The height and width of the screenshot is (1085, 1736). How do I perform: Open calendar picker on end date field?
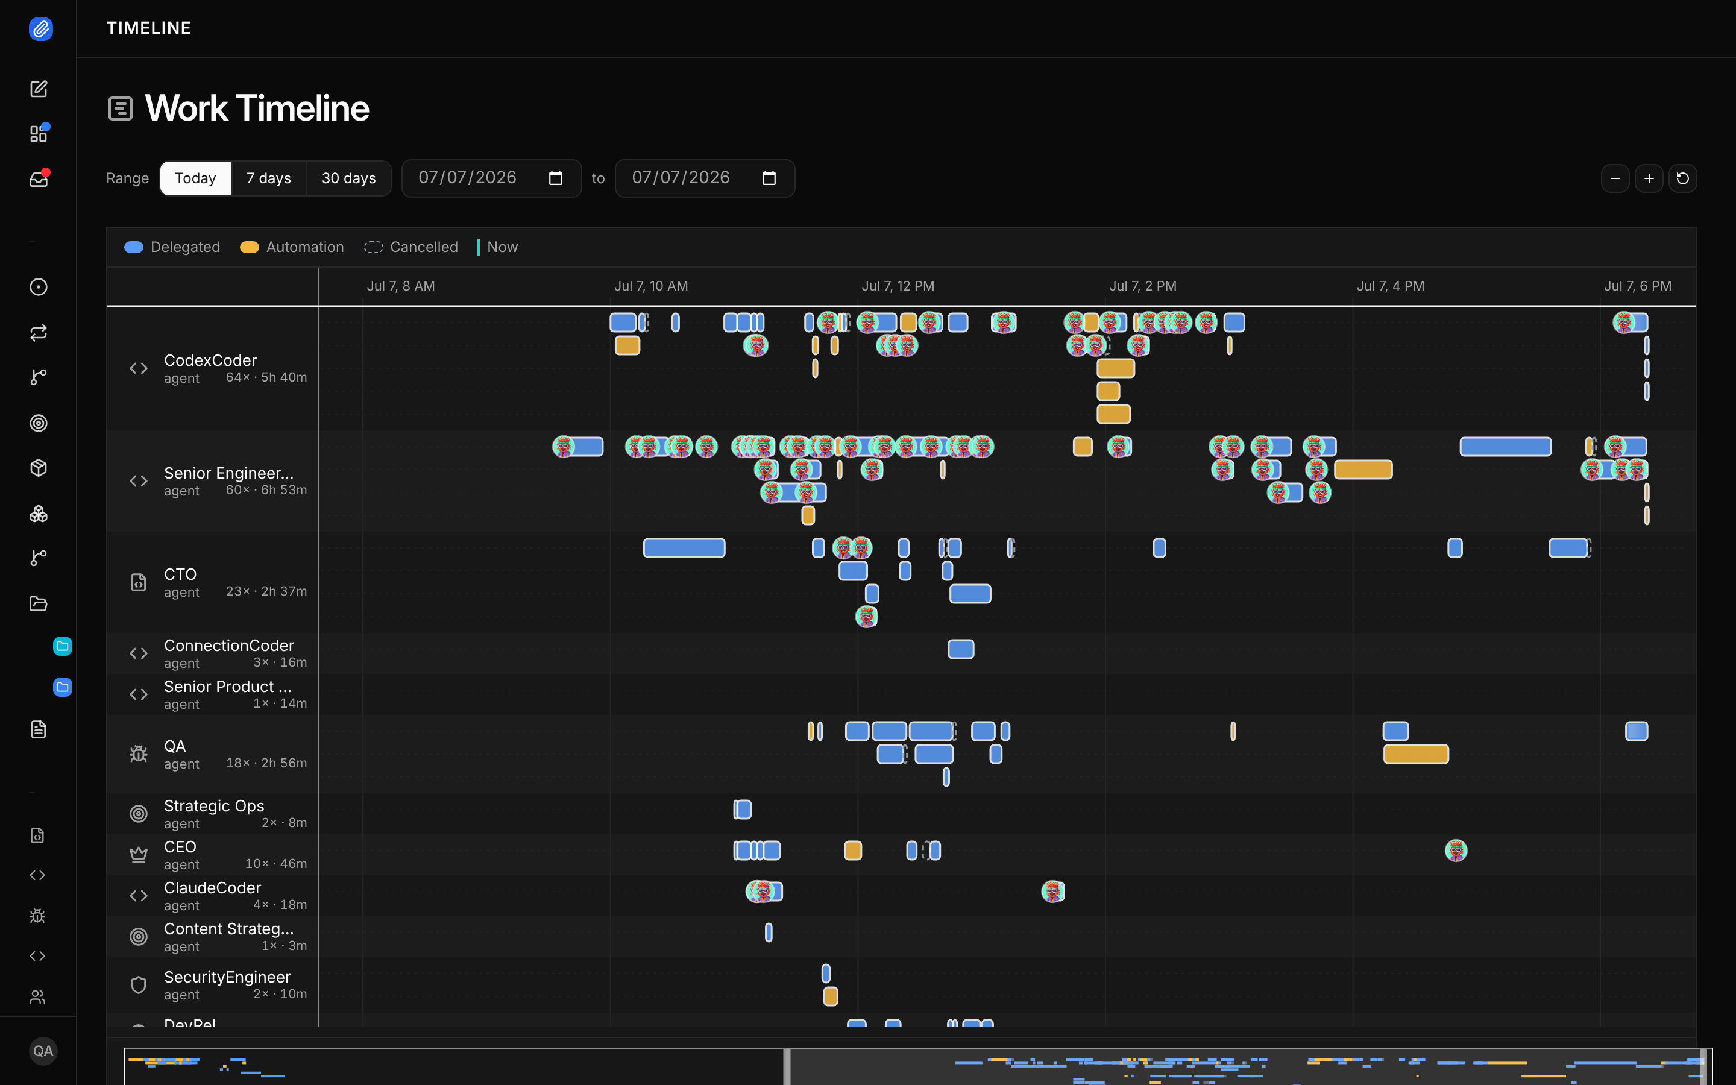coord(769,178)
